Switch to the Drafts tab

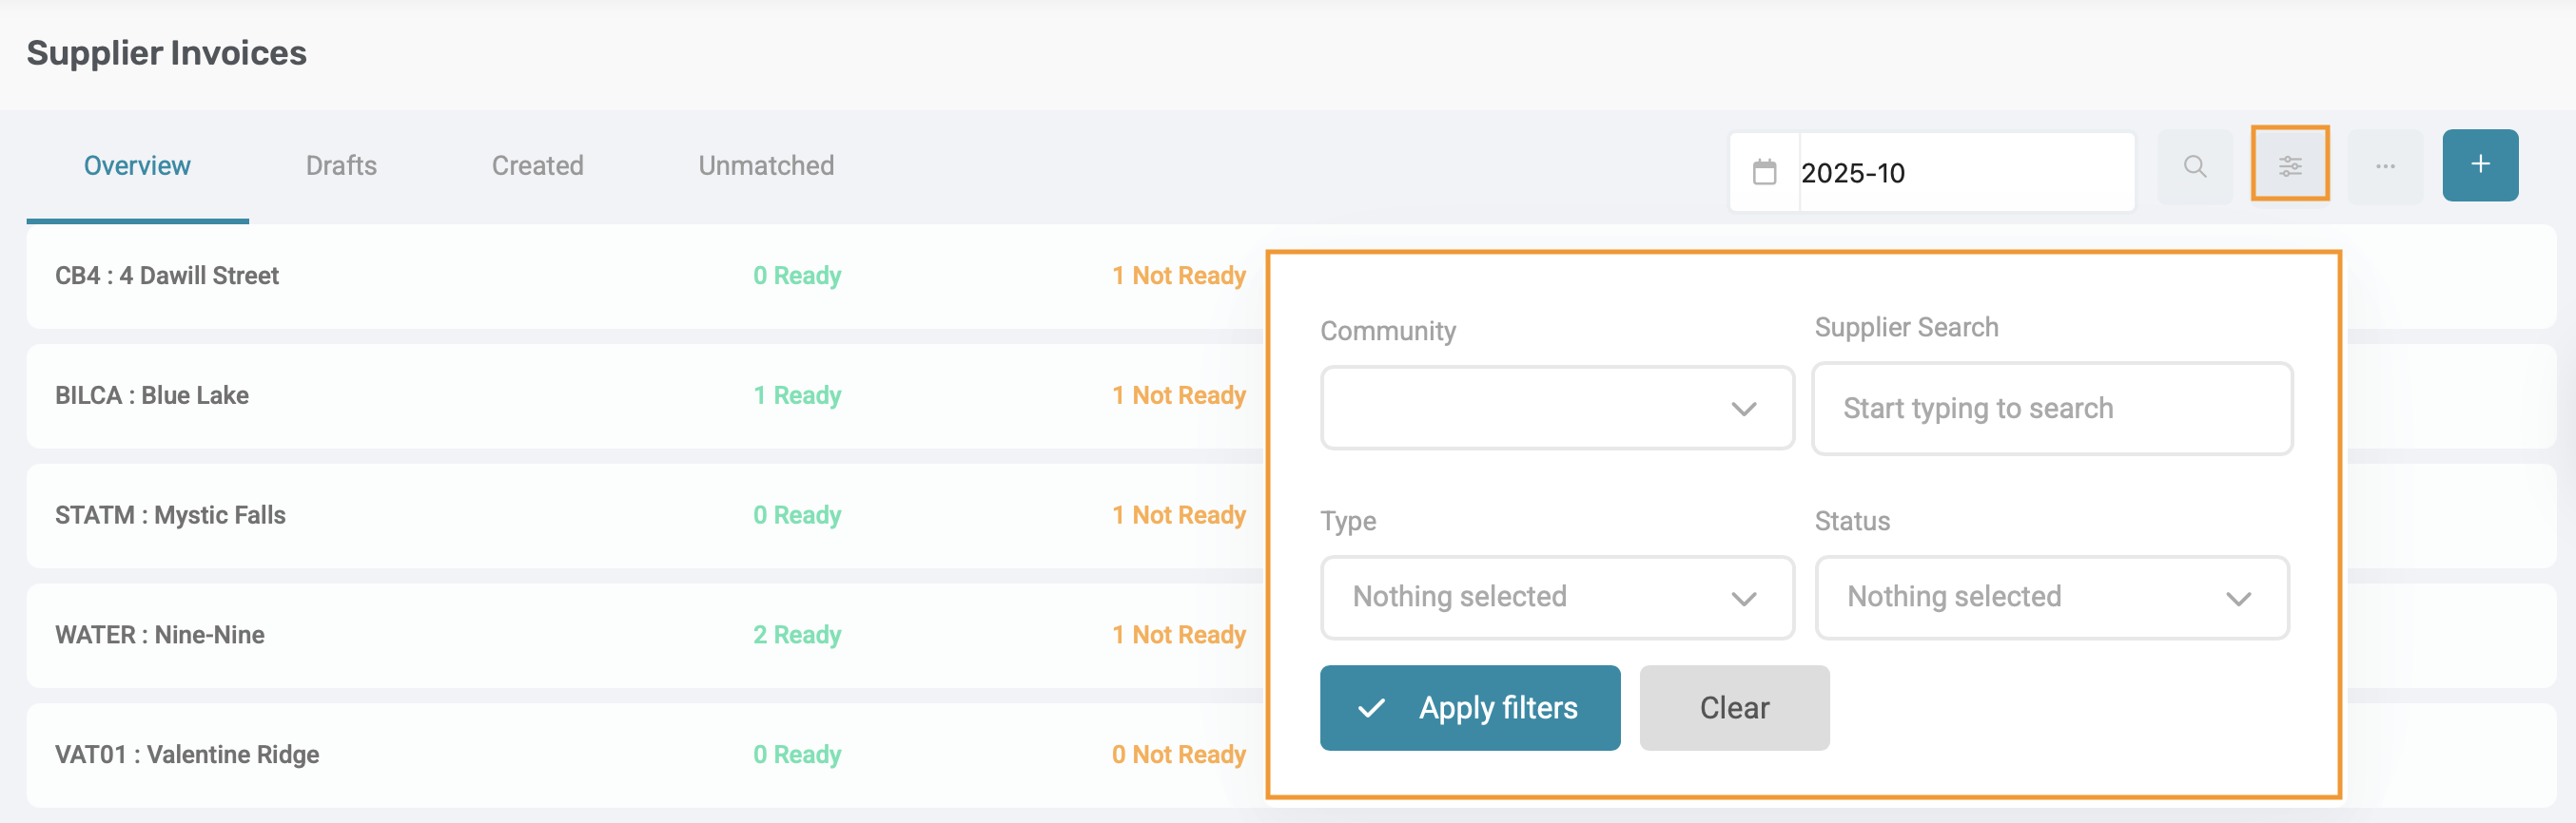341,165
